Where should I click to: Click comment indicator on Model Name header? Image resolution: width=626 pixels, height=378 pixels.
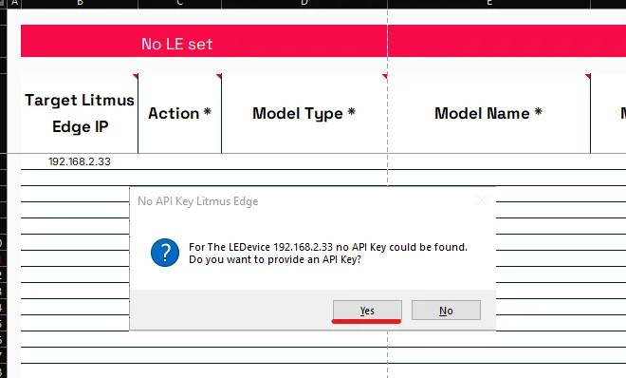click(588, 76)
